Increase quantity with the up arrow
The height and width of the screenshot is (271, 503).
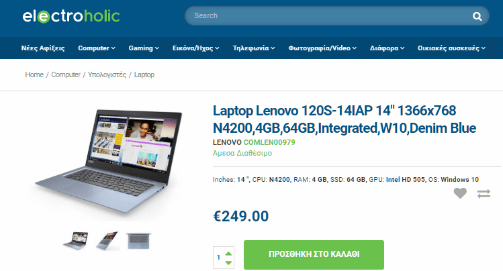point(228,254)
